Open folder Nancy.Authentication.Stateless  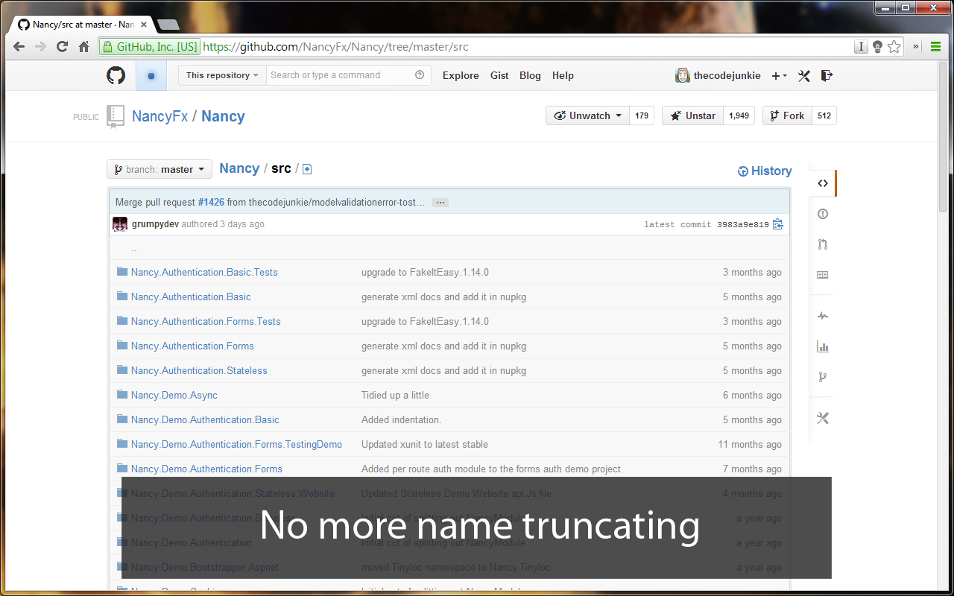pyautogui.click(x=199, y=370)
